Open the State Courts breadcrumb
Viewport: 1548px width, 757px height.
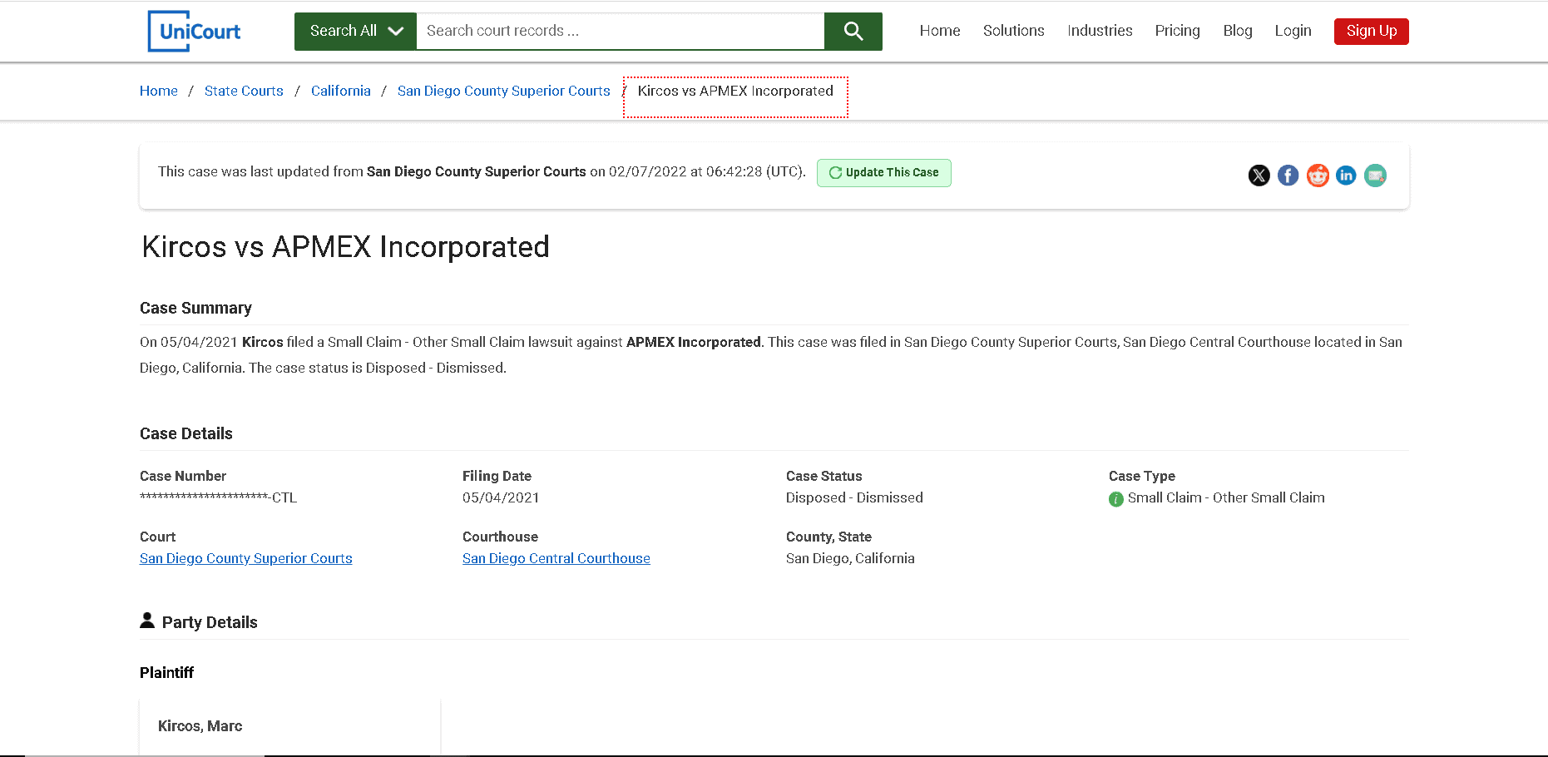244,91
